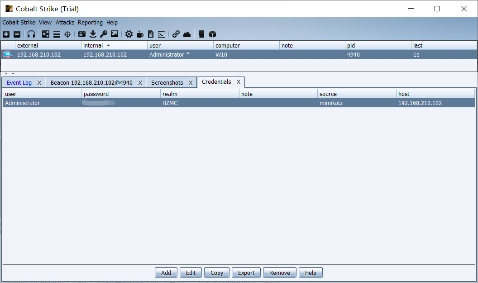The height and width of the screenshot is (283, 478).
Task: Switch to the Beacon 192.168.210.102@4940 tab
Action: [91, 83]
